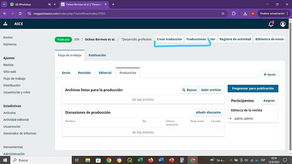Screen dimensions: 292x164
Task: Select the Producción stage tab
Action: 128,73
